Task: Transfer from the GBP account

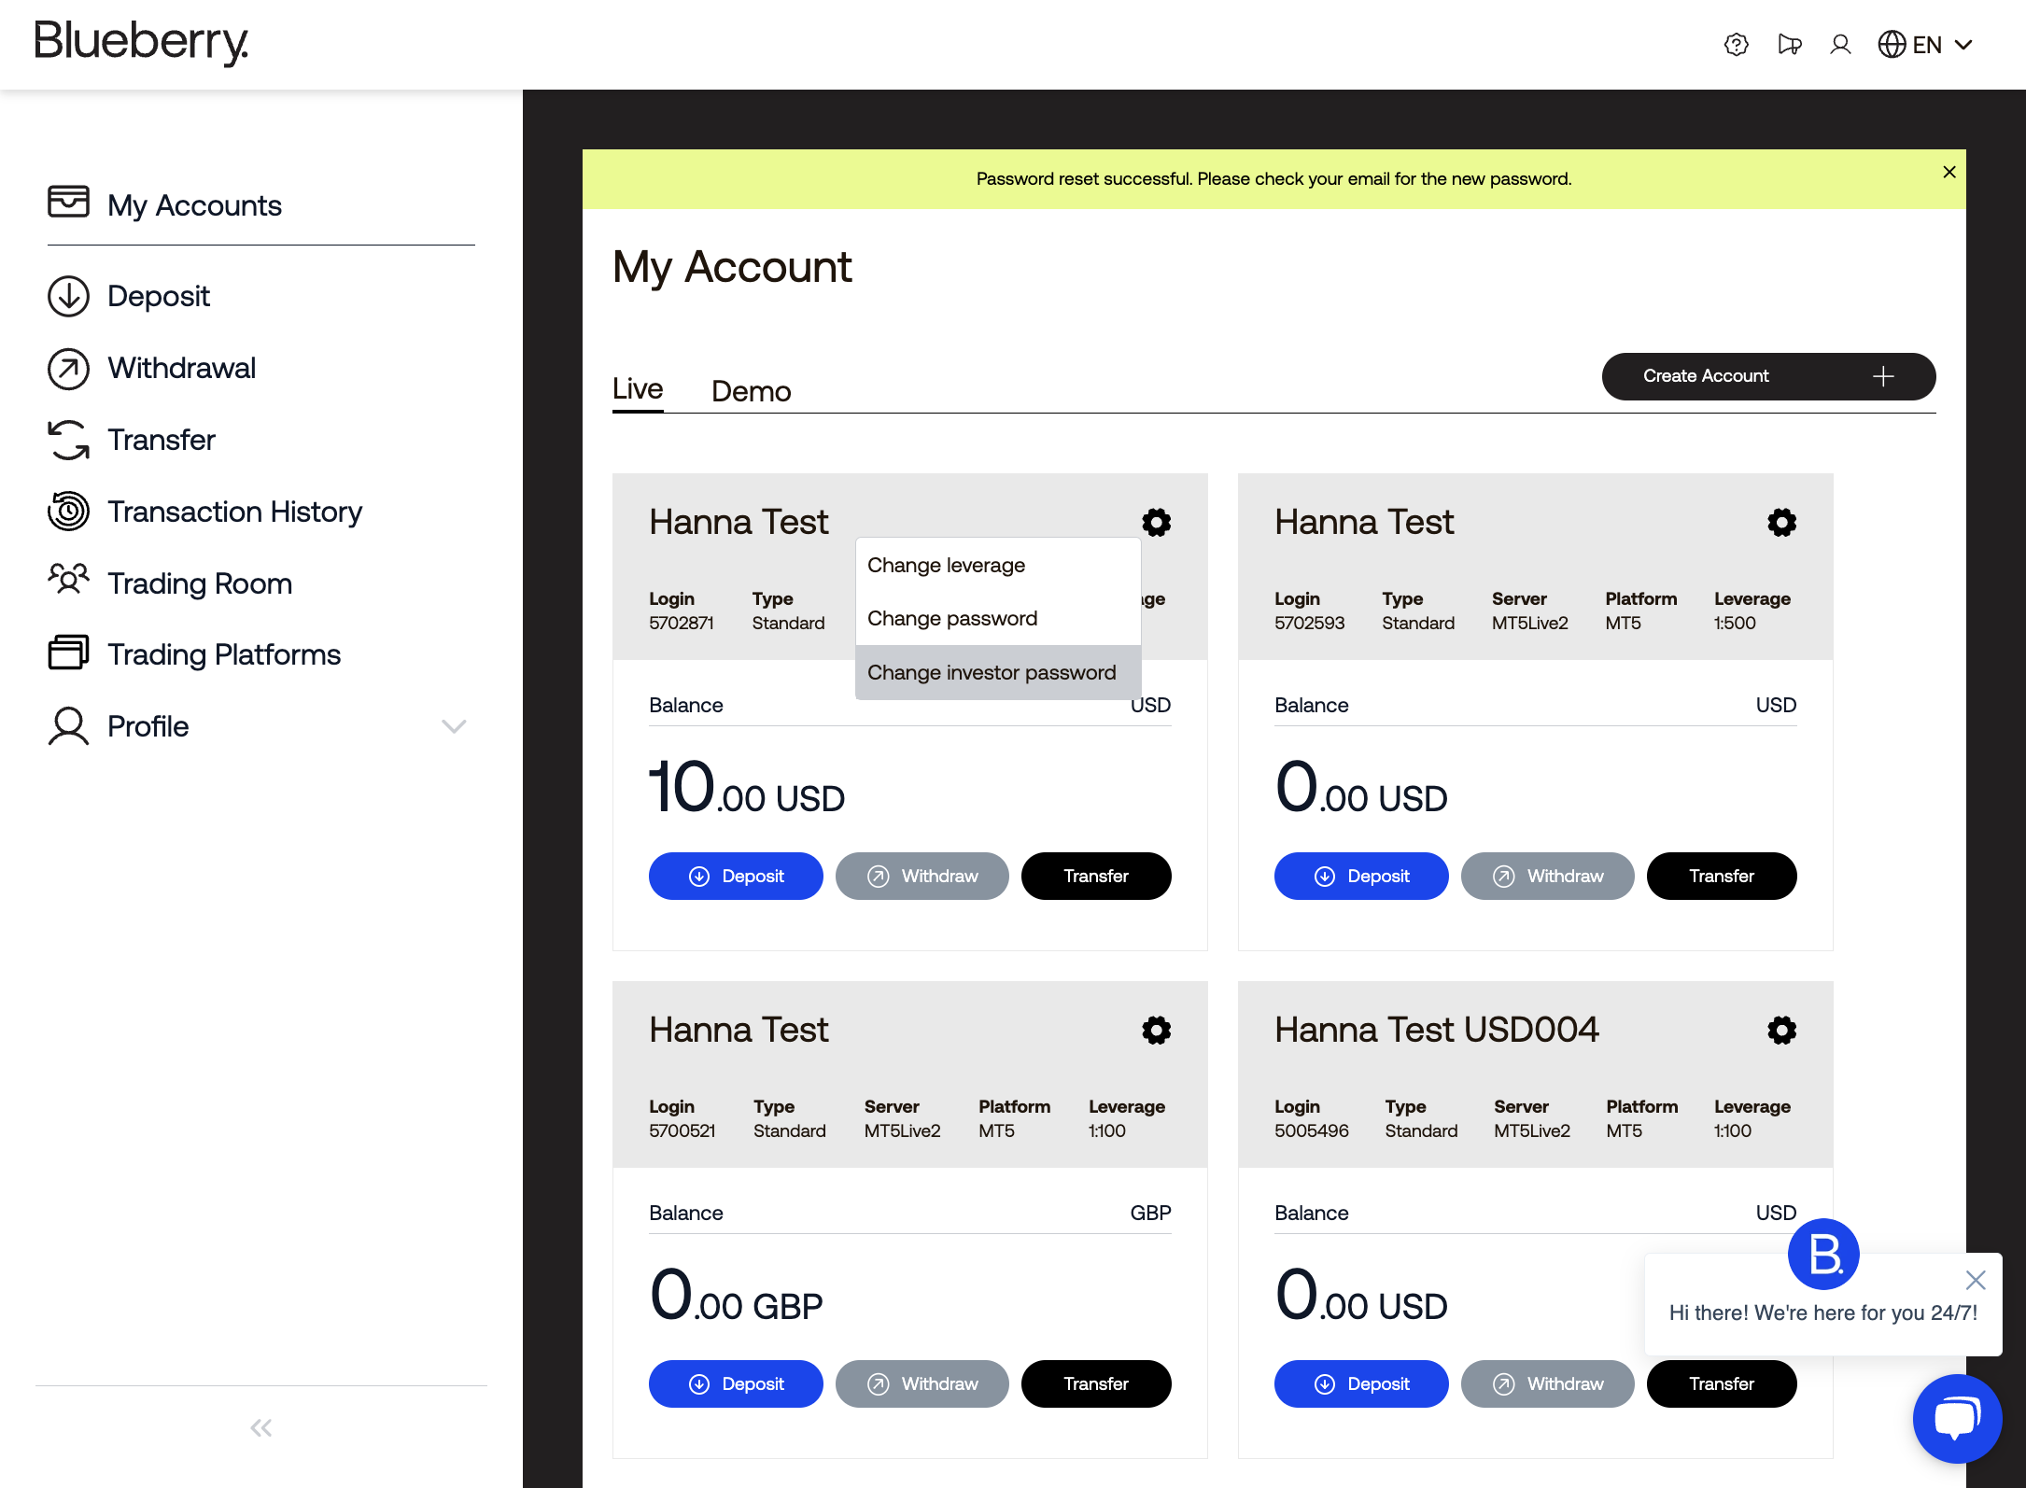Action: 1096,1383
